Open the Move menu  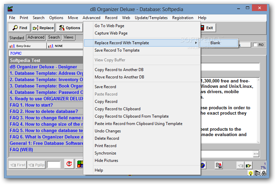pyautogui.click(x=73, y=18)
